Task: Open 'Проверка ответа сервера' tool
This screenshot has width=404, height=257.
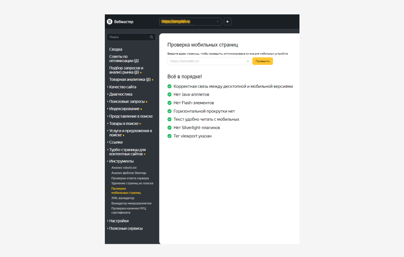Action: [x=130, y=178]
